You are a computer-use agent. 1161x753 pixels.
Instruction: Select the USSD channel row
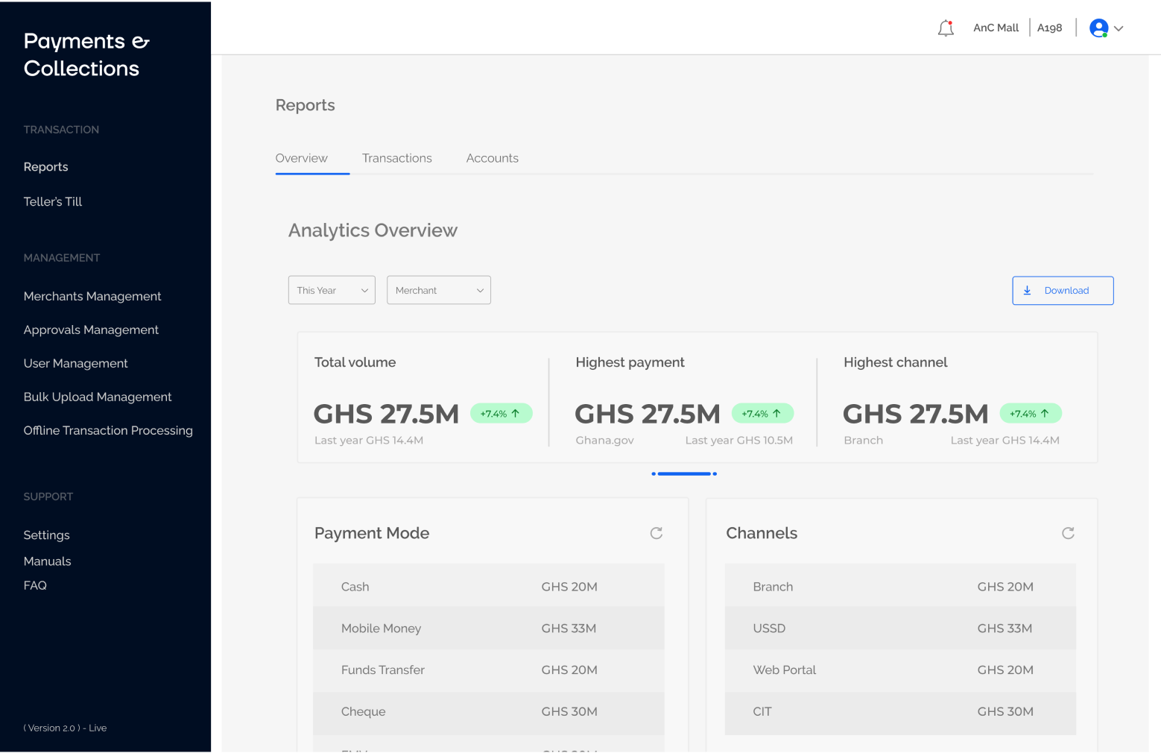(x=899, y=628)
